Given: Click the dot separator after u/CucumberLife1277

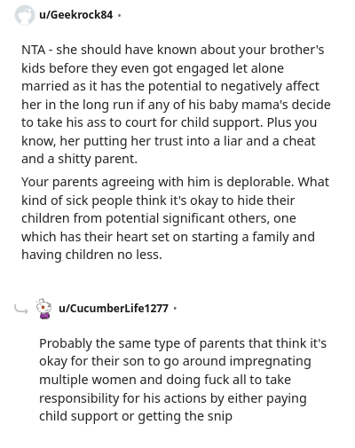Looking at the screenshot, I should tap(175, 309).
